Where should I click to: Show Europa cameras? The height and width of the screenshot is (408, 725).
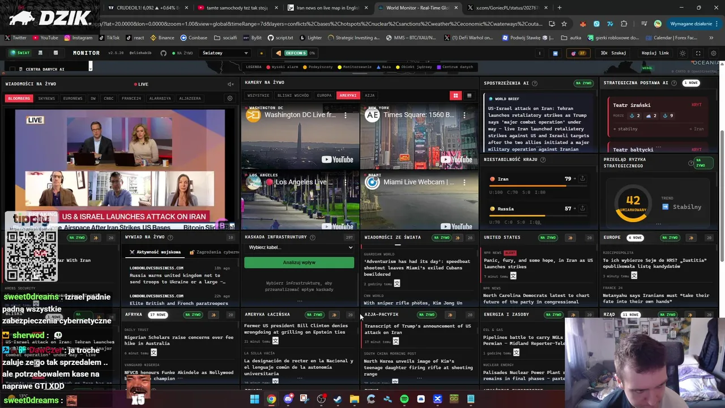coord(324,95)
